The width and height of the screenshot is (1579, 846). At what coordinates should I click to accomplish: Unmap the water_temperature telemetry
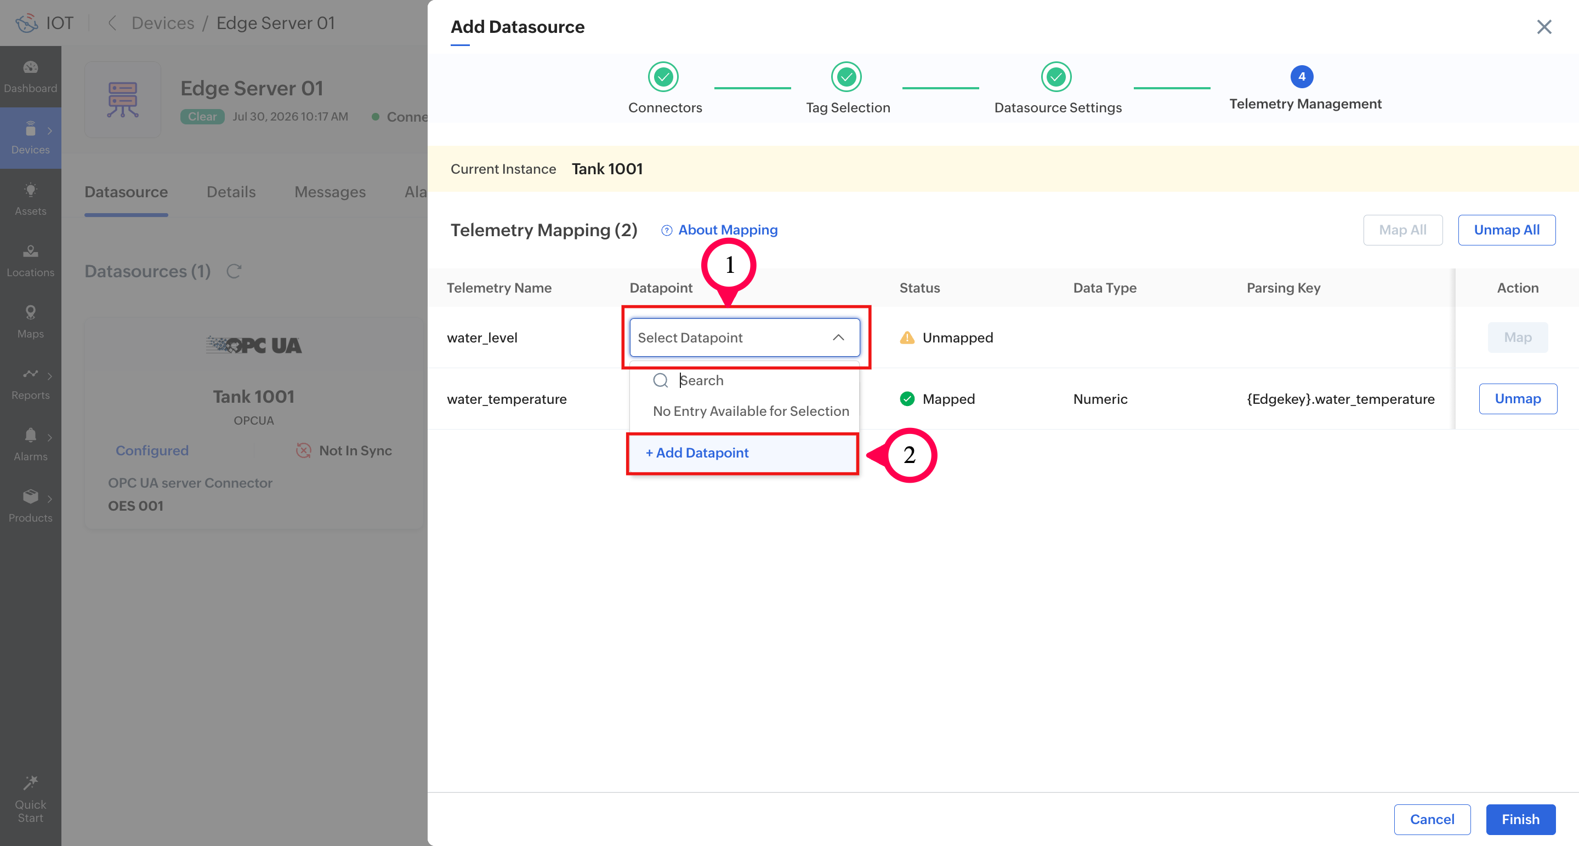[x=1518, y=399]
